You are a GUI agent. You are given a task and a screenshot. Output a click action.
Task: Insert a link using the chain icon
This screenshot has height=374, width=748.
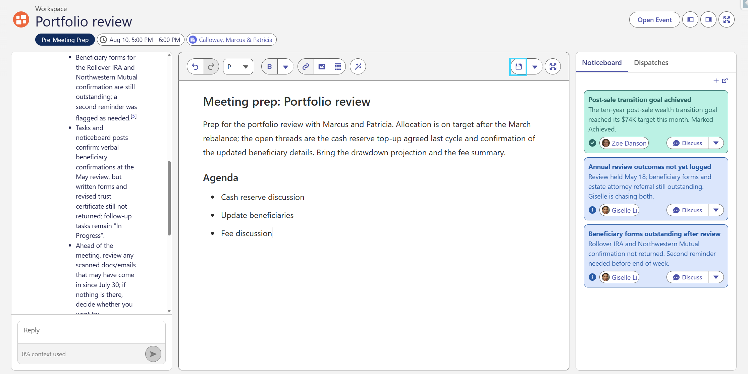[x=306, y=66]
